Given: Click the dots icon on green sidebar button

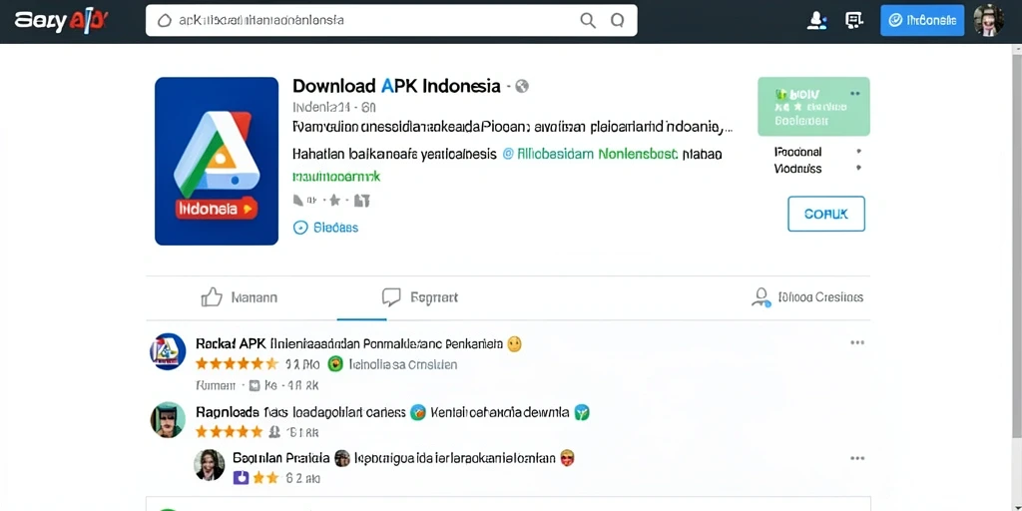Looking at the screenshot, I should 855,94.
